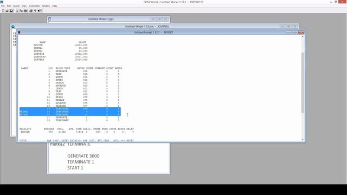This screenshot has height=195, width=347.
Task: Close the JOURNAL window
Action: 295,27
